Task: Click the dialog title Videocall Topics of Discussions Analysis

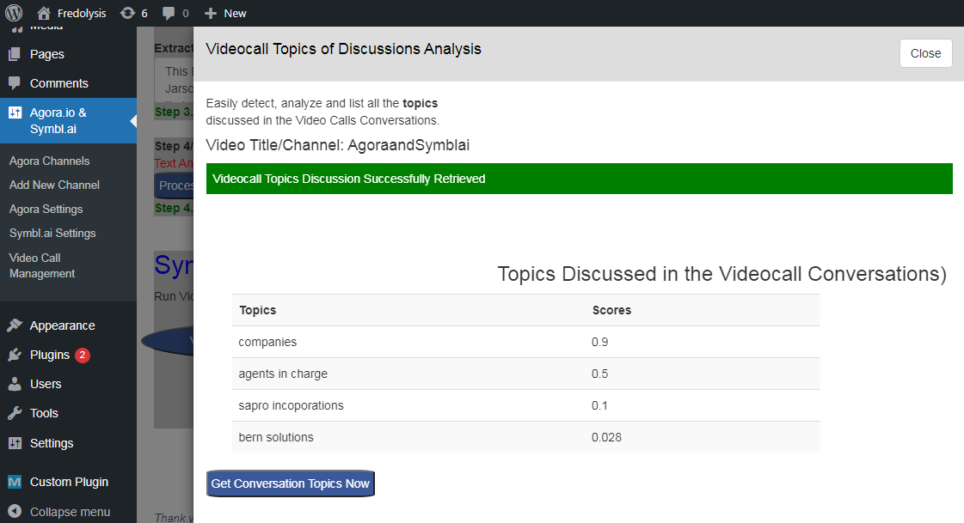Action: pos(344,49)
